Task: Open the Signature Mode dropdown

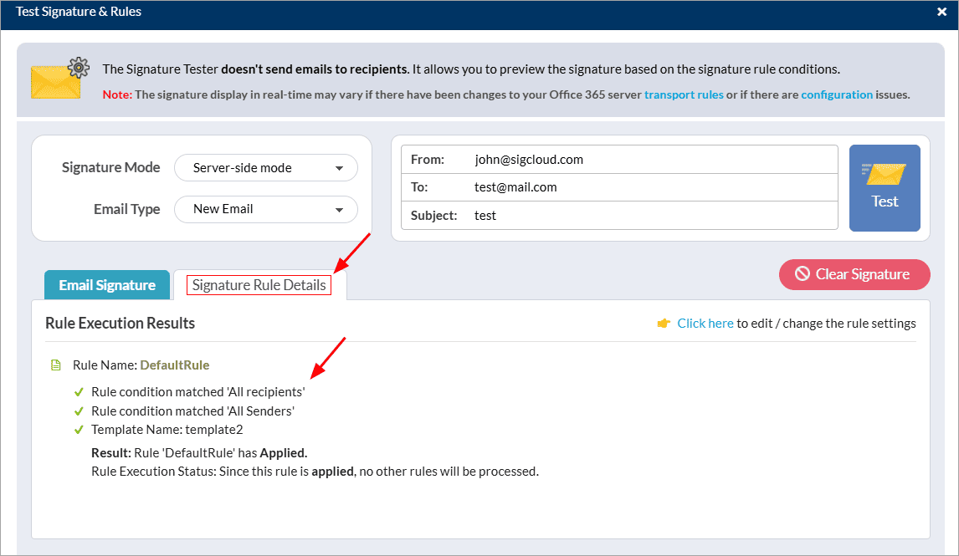Action: click(x=265, y=167)
